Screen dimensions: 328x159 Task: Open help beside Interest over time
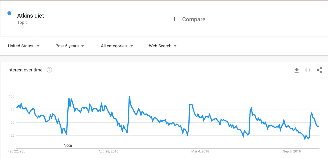49,70
